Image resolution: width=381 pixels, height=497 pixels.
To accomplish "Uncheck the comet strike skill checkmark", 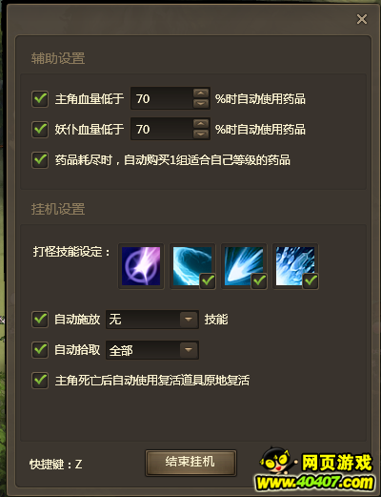I will pyautogui.click(x=259, y=280).
